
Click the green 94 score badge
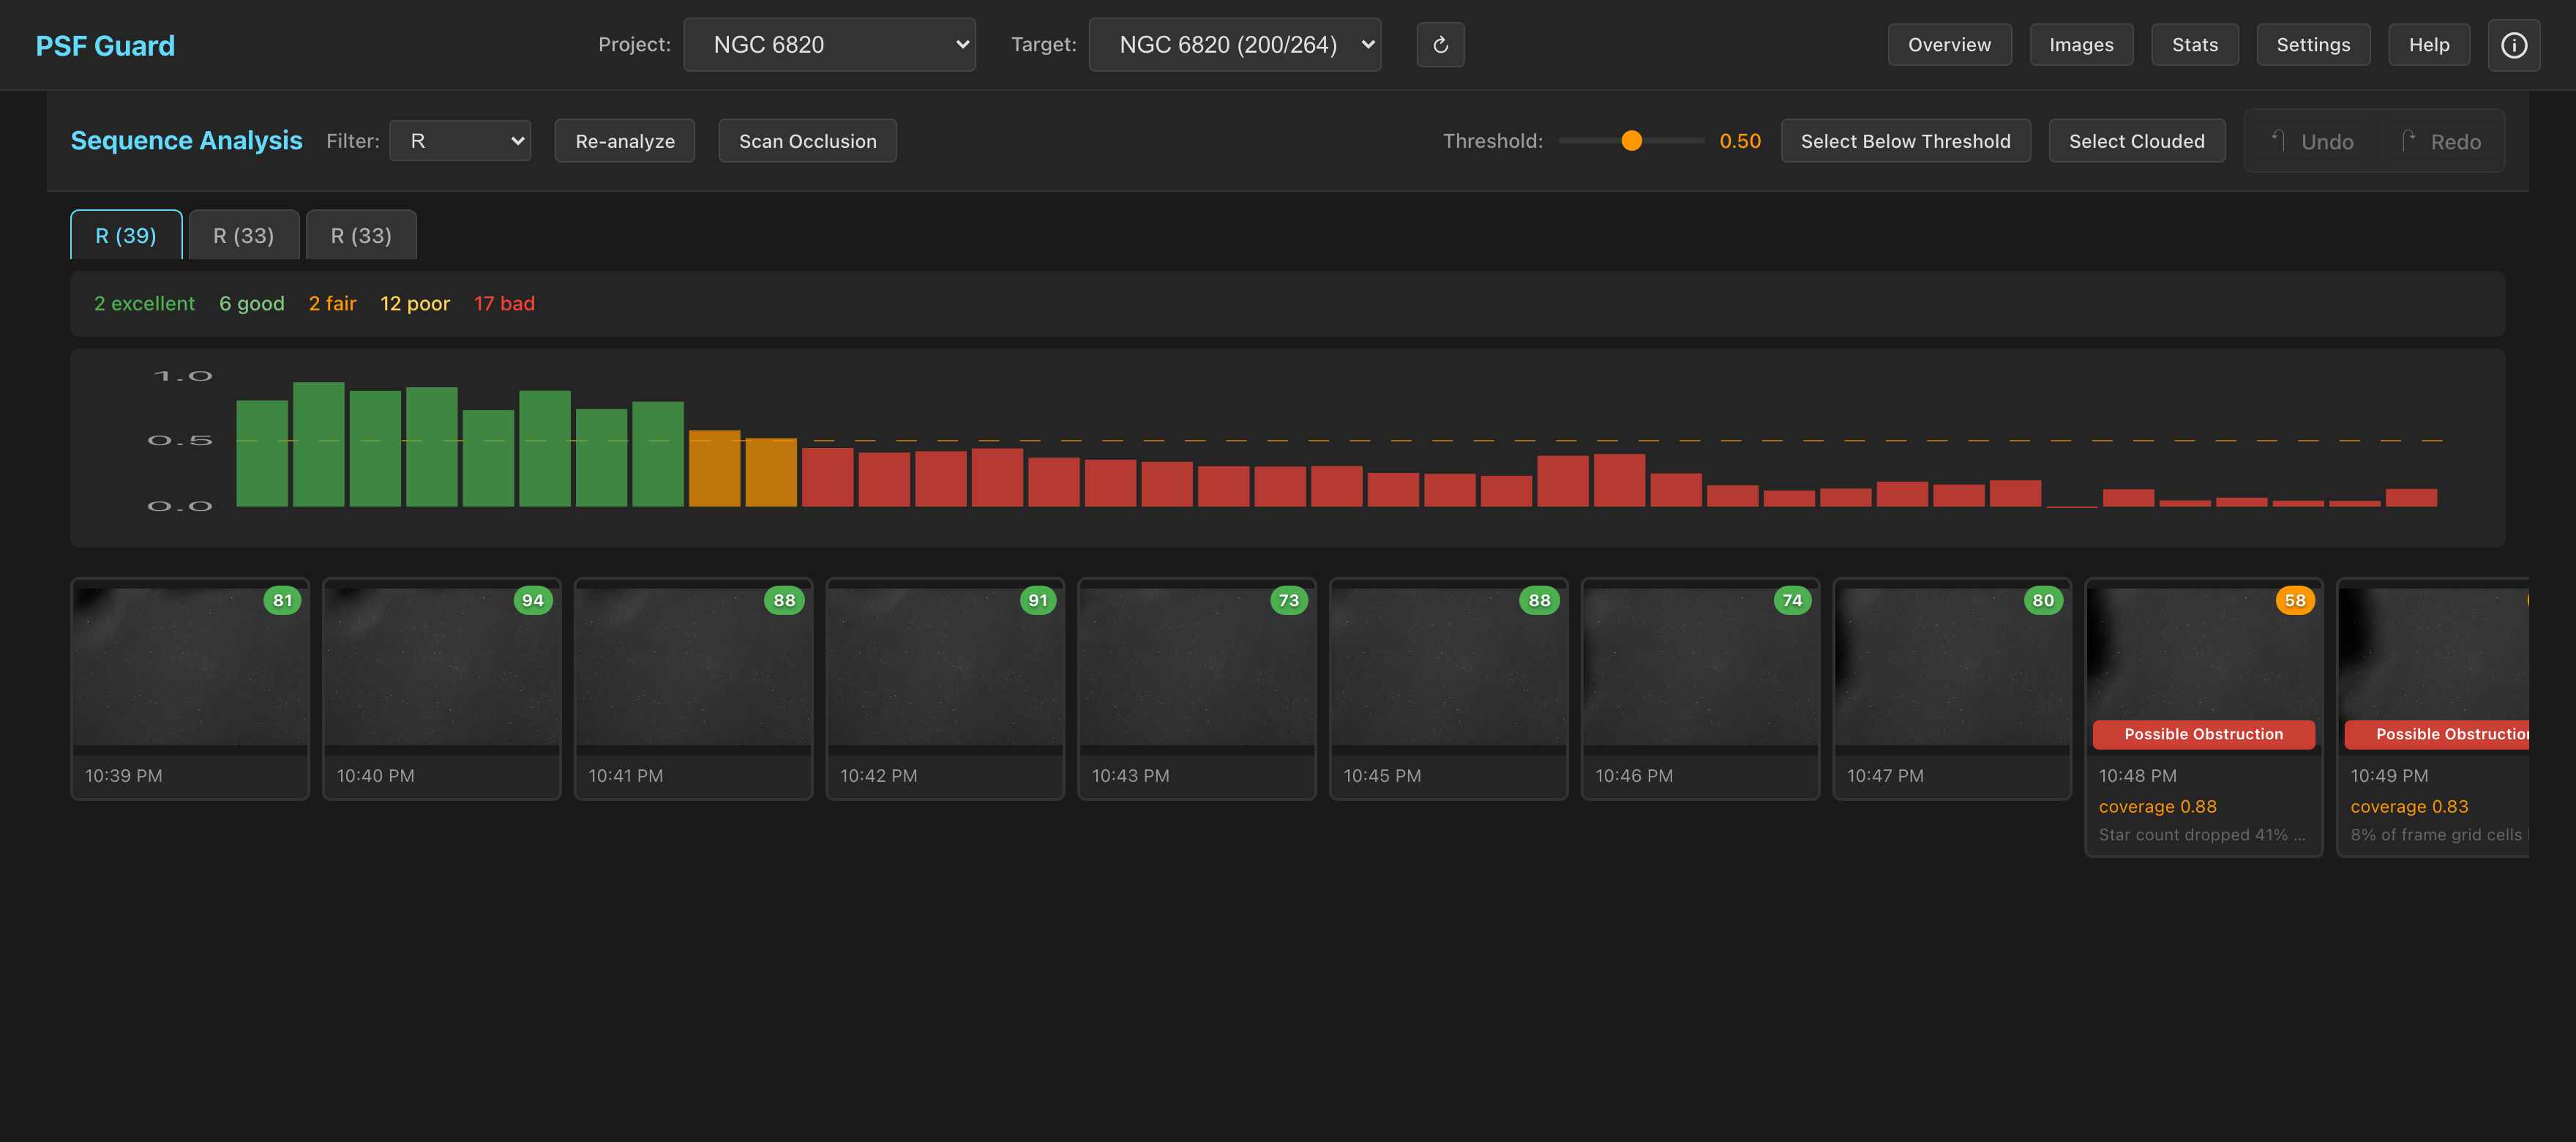coord(533,600)
